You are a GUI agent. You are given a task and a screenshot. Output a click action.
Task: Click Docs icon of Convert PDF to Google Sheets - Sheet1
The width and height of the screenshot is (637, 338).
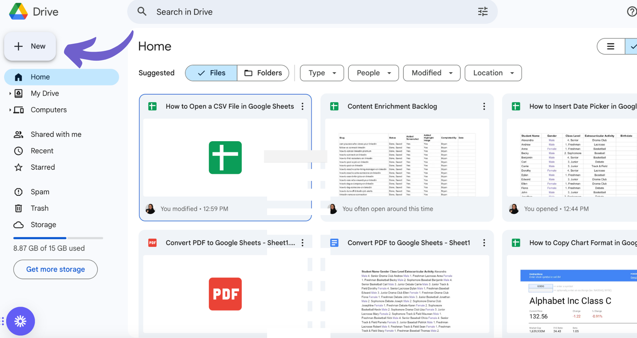tap(334, 243)
